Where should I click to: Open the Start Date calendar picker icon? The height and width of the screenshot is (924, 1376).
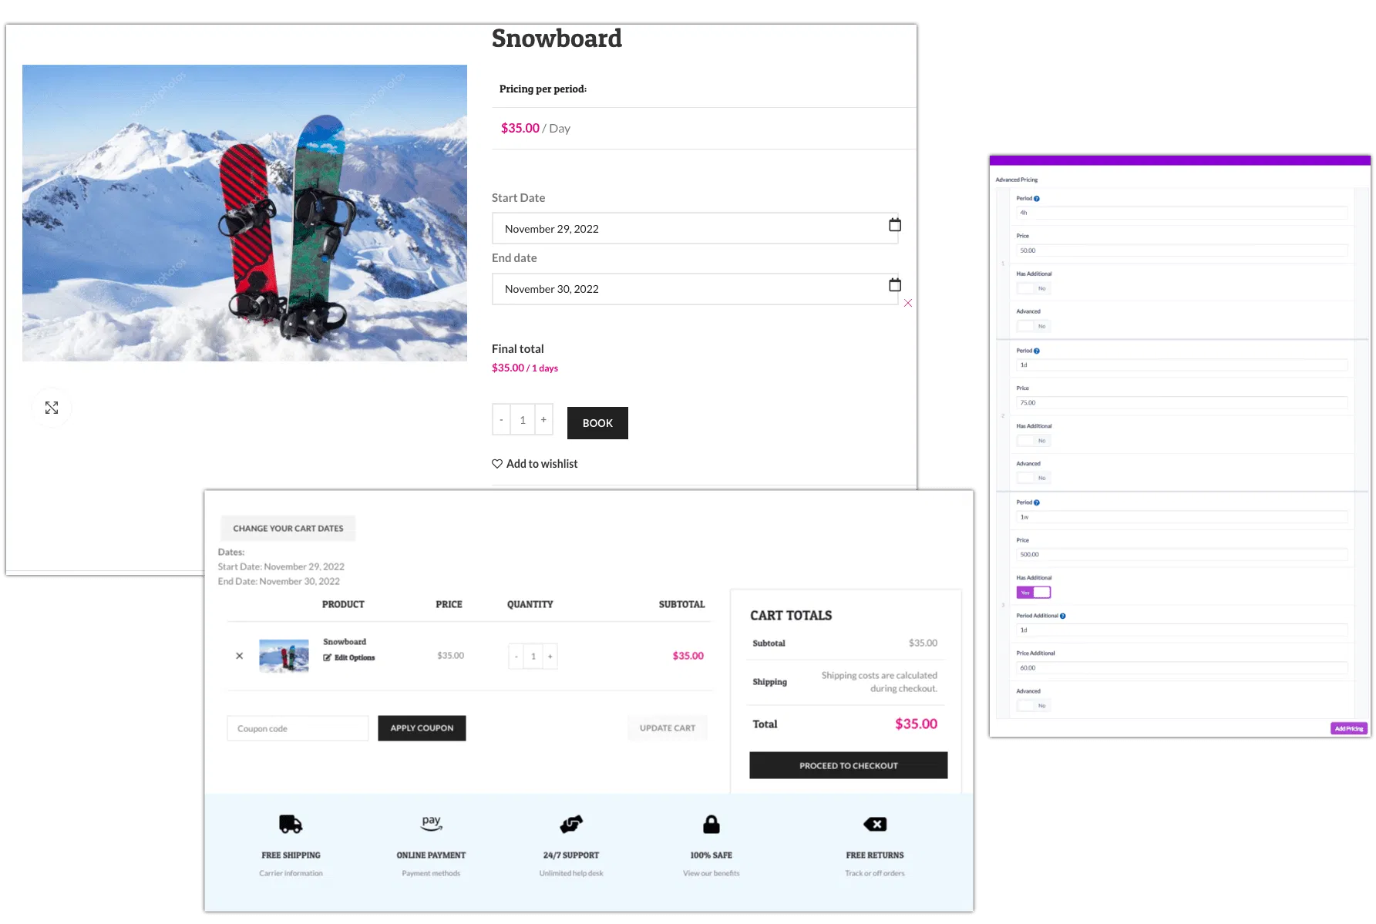(894, 225)
